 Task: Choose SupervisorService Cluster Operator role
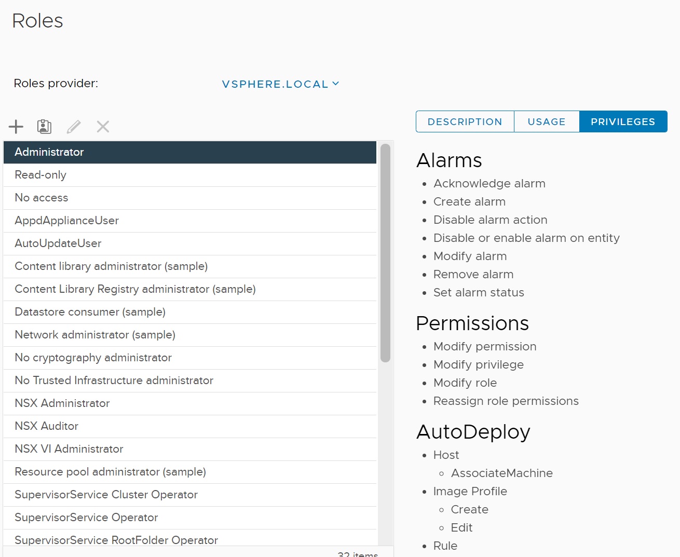(x=190, y=495)
